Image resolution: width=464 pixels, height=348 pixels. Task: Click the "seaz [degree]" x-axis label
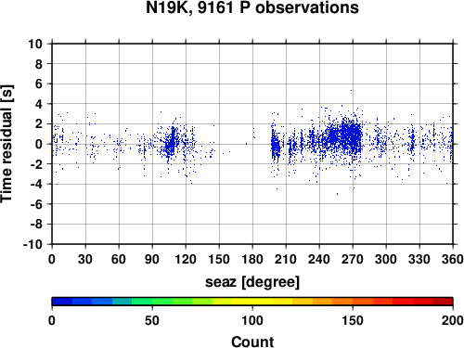(x=252, y=282)
